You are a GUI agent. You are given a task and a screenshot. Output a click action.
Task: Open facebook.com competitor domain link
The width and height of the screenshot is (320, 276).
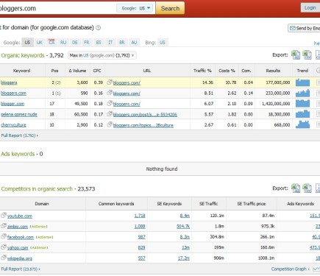point(21,237)
